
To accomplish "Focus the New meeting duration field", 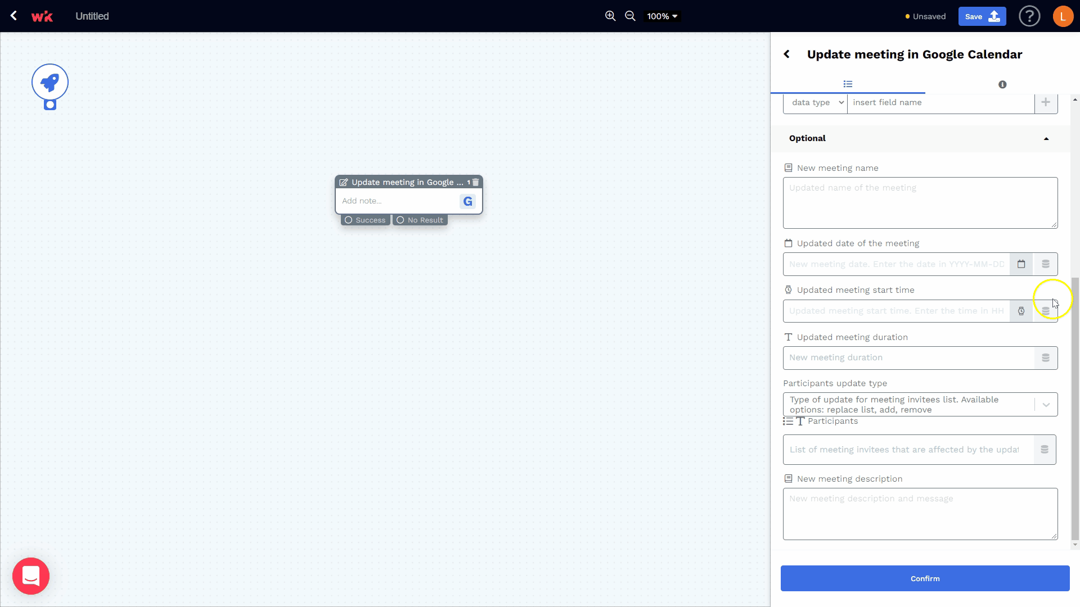I will pyautogui.click(x=908, y=358).
